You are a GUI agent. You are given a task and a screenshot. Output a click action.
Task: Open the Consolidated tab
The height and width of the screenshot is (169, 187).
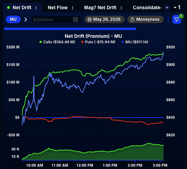coord(147,7)
